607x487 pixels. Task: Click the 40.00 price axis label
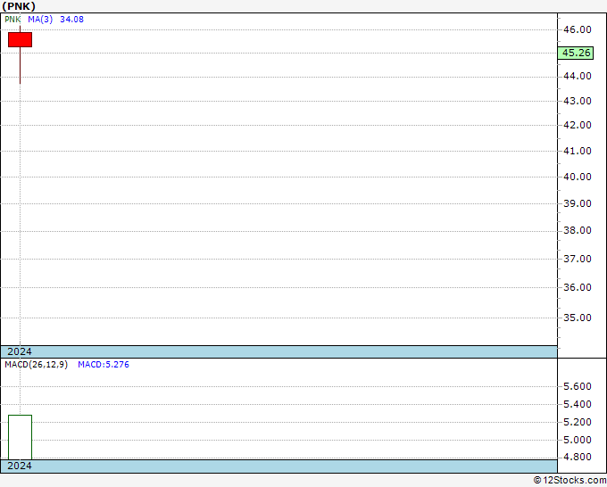578,177
